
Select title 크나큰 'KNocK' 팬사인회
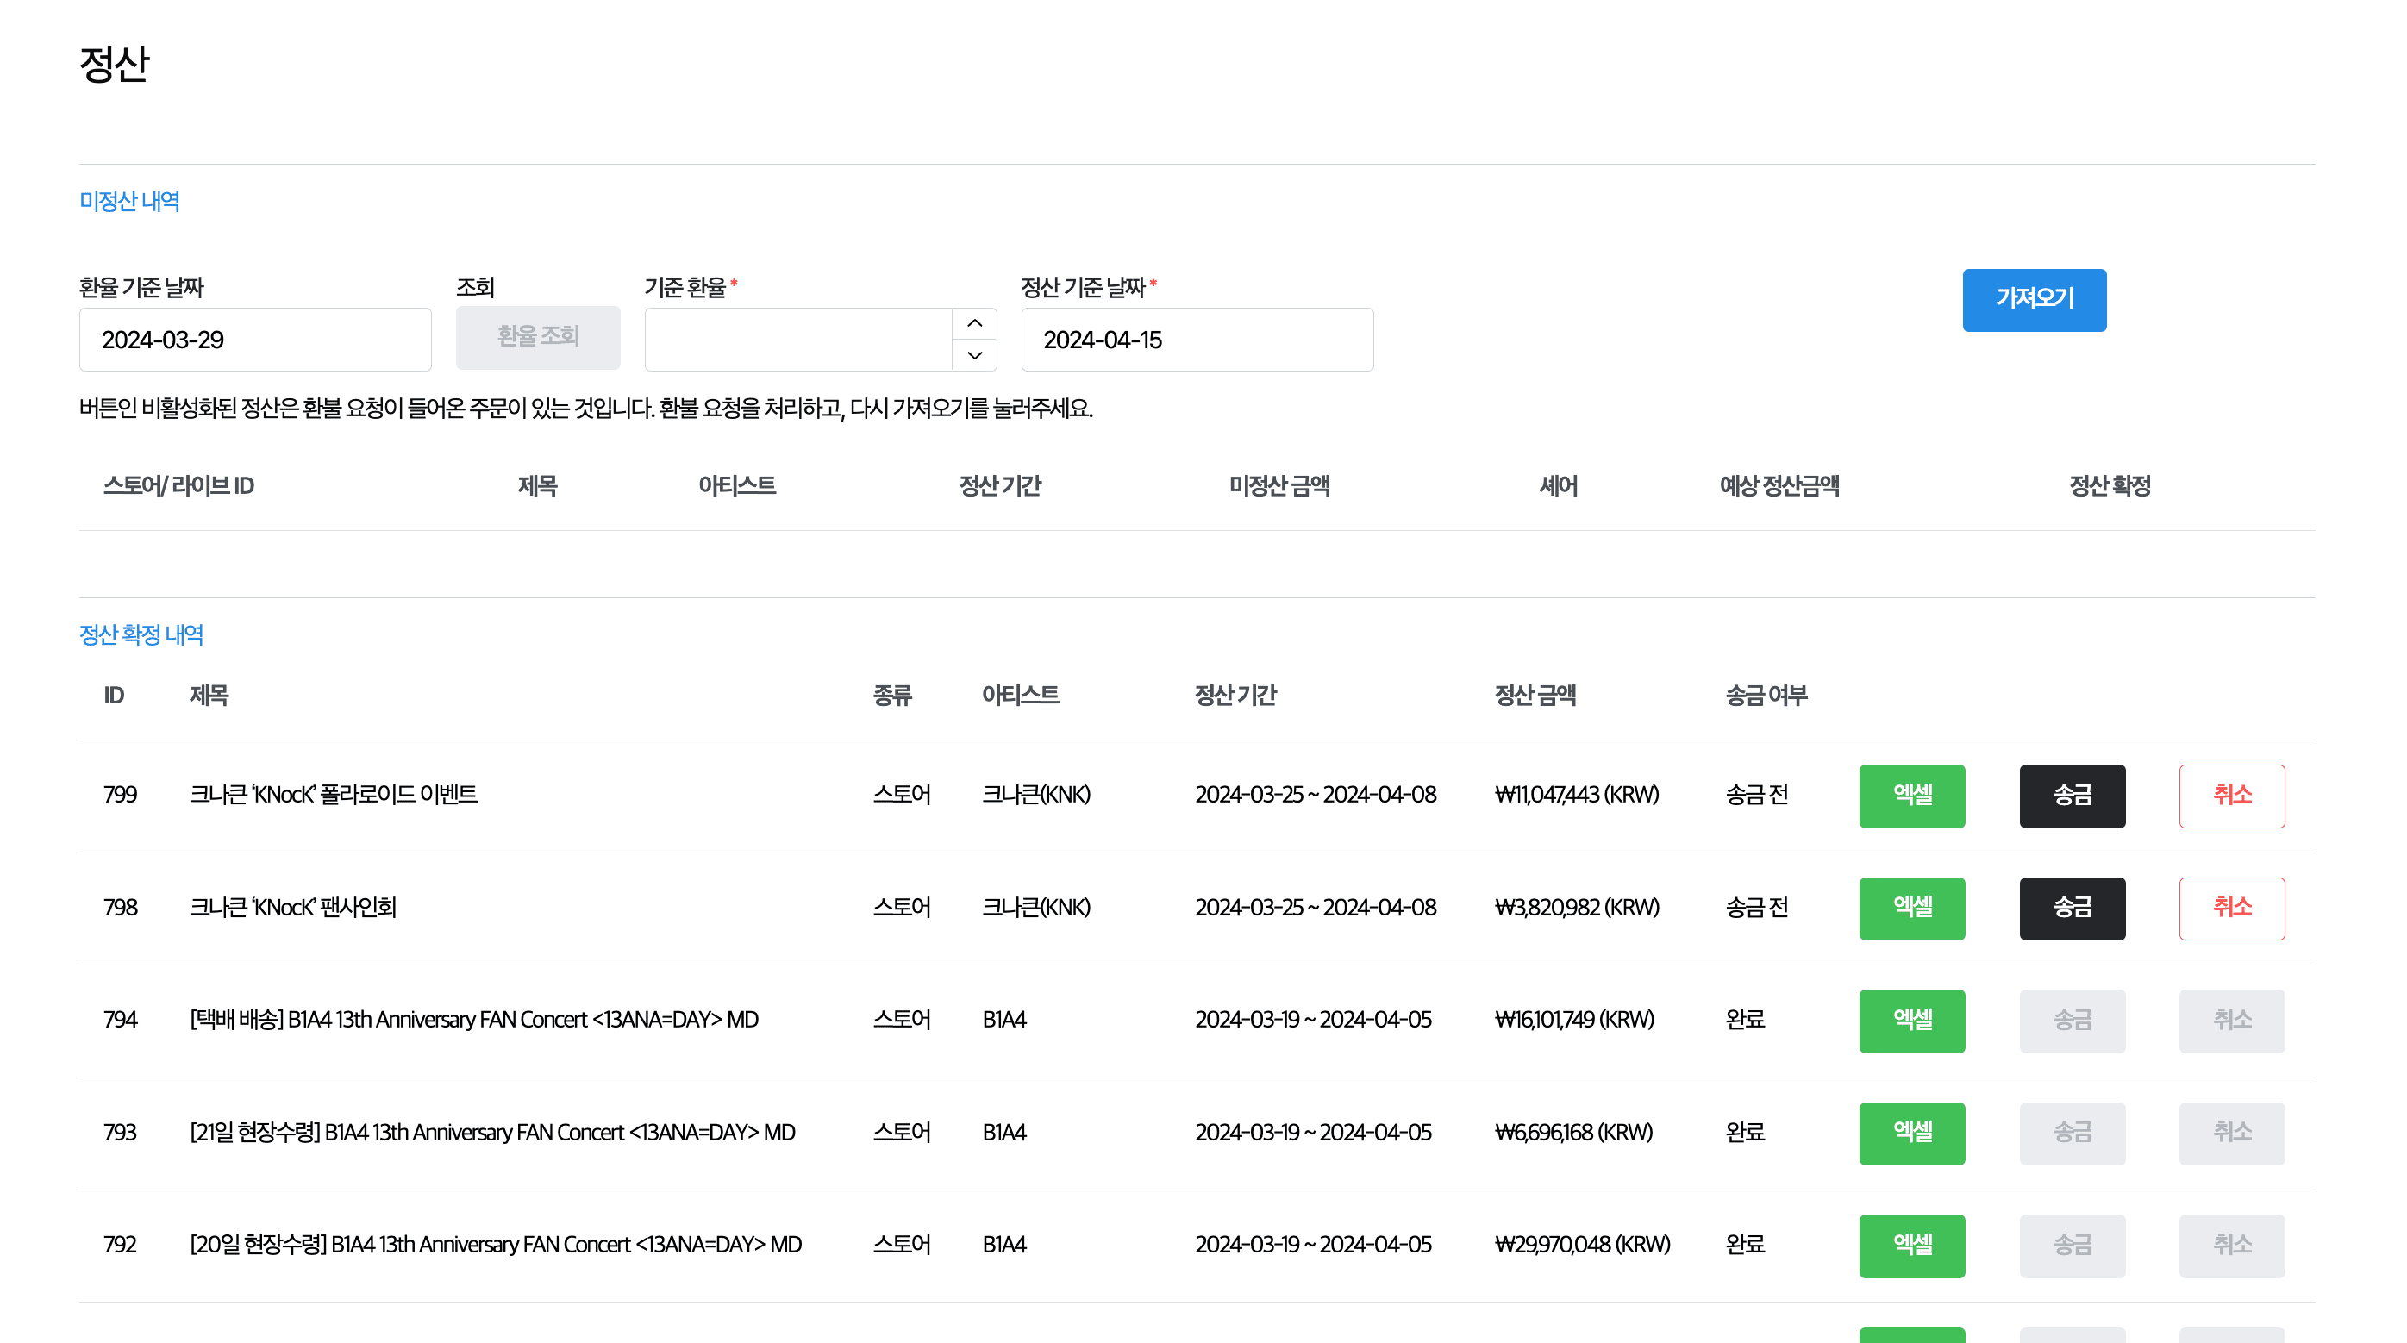coord(292,908)
